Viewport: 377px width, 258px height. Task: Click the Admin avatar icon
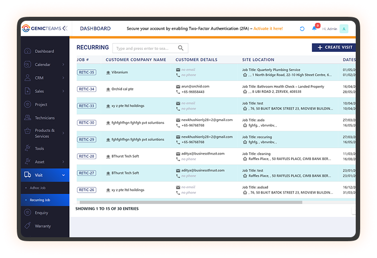tap(344, 29)
